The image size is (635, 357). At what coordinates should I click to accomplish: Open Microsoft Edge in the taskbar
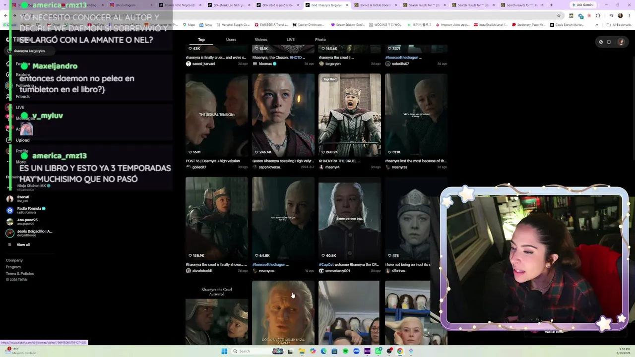tap(323, 351)
